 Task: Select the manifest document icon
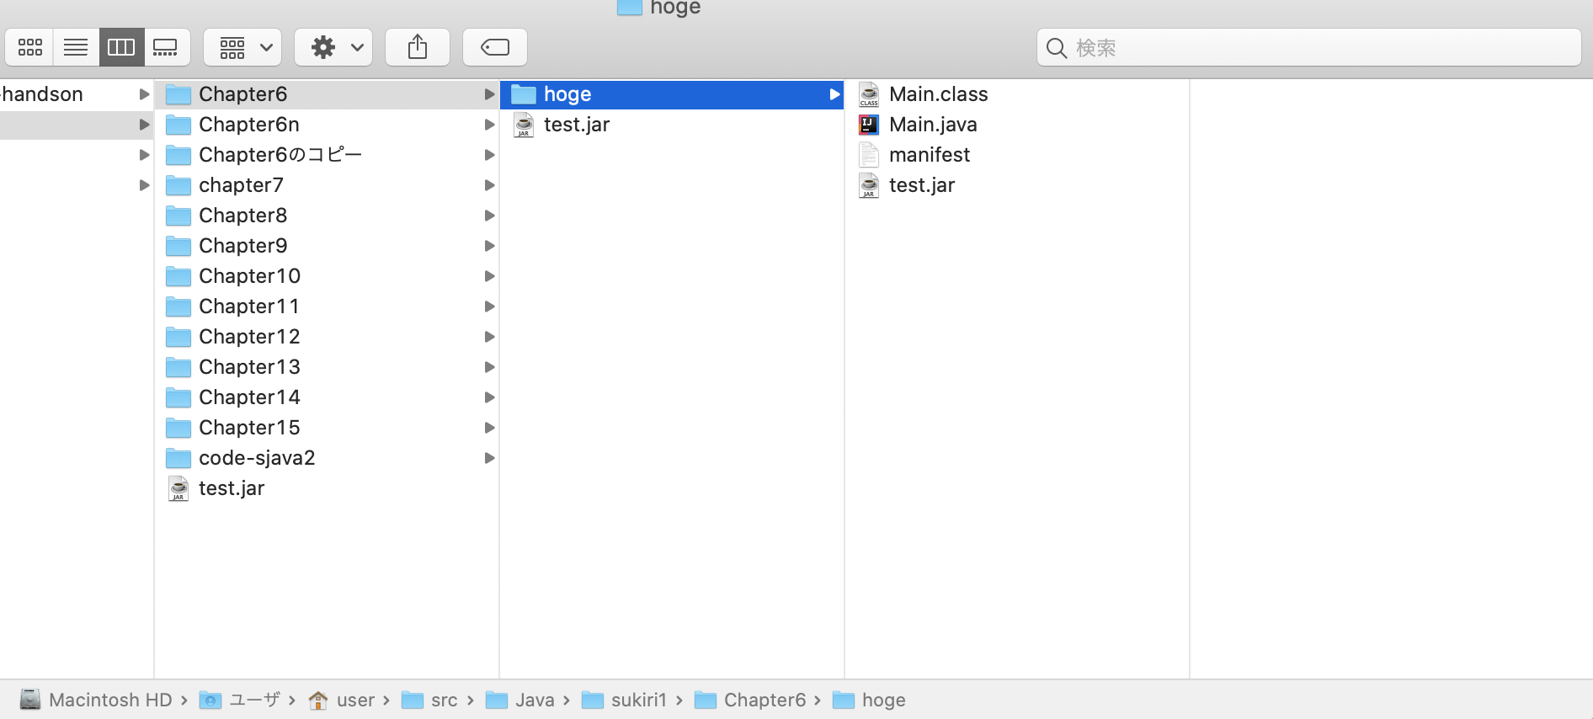tap(869, 155)
